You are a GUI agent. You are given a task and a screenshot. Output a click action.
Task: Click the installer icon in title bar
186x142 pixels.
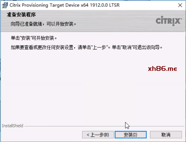5,5
